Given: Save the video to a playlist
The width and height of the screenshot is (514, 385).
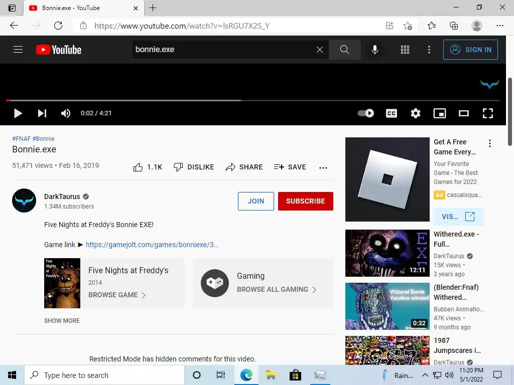Looking at the screenshot, I should pos(290,167).
